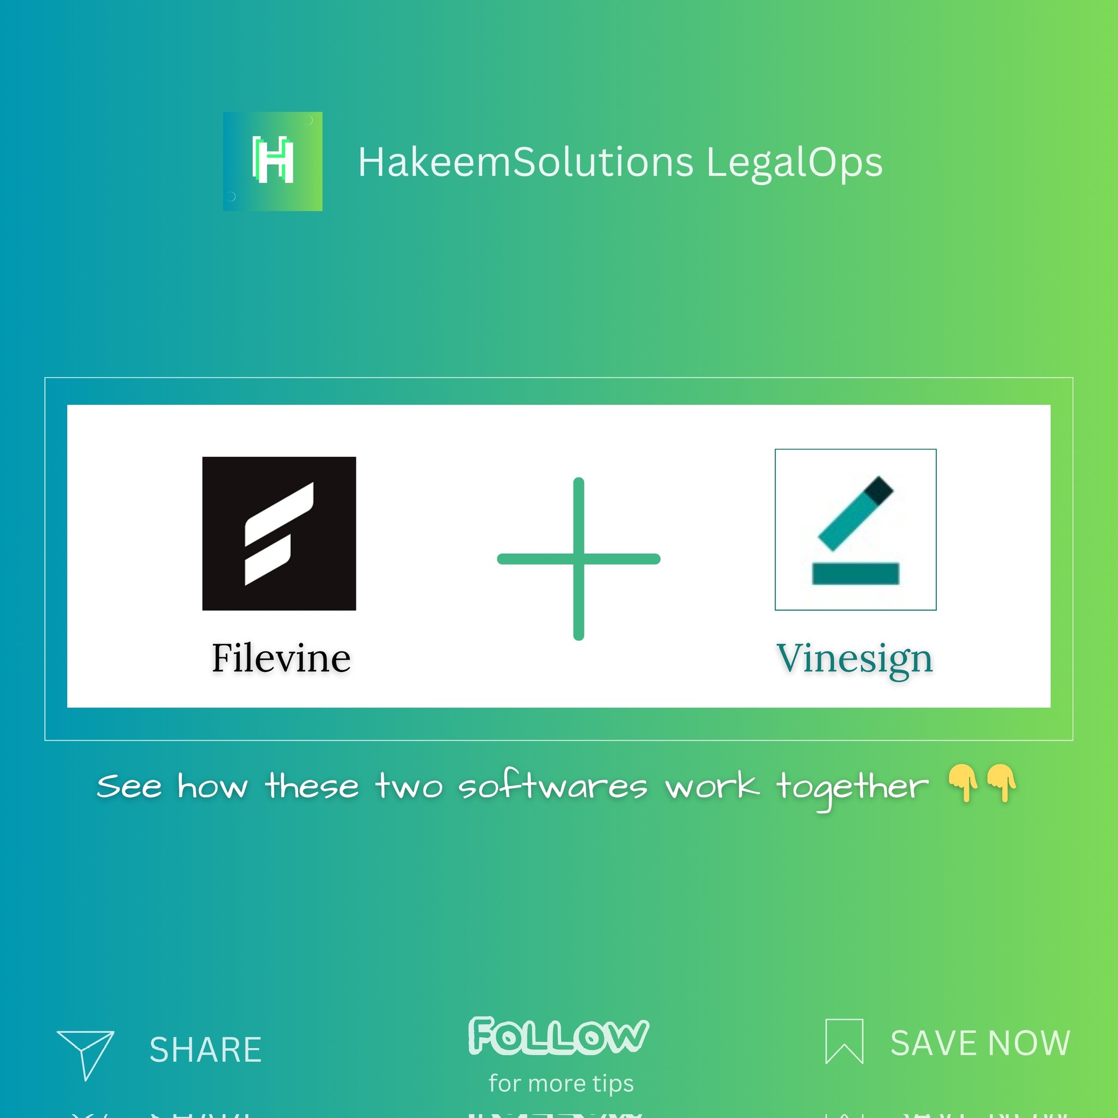Screen dimensions: 1118x1118
Task: Click the word See starting the caption
Action: click(129, 786)
